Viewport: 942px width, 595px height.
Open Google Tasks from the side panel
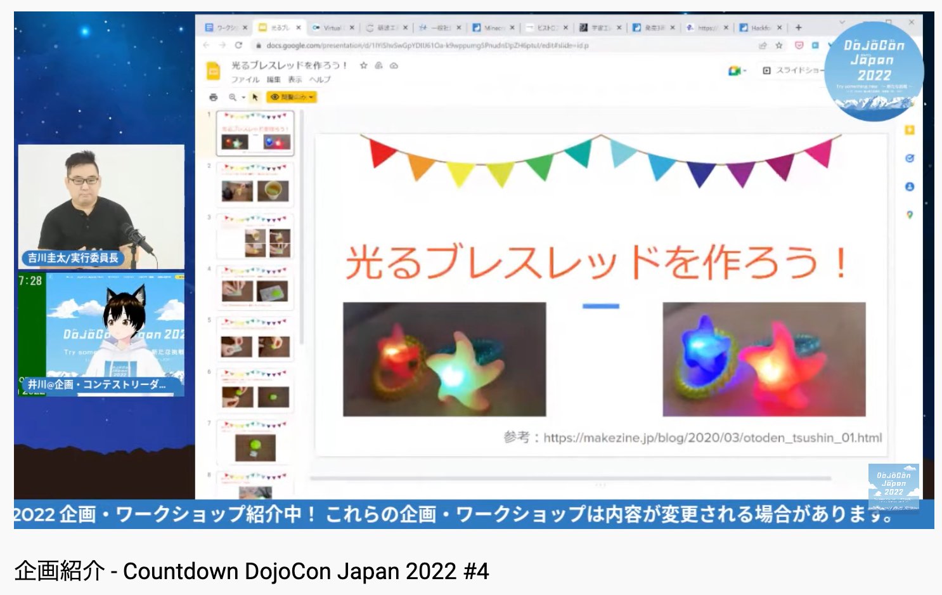[x=909, y=157]
